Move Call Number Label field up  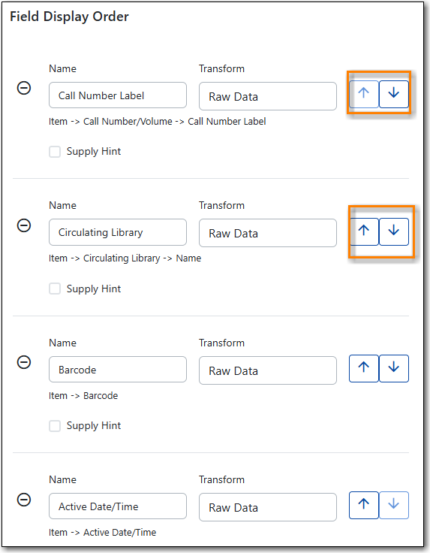point(364,94)
